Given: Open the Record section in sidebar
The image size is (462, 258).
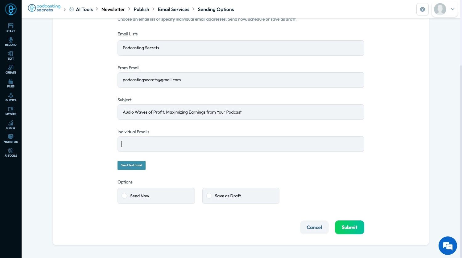Looking at the screenshot, I should [x=11, y=42].
